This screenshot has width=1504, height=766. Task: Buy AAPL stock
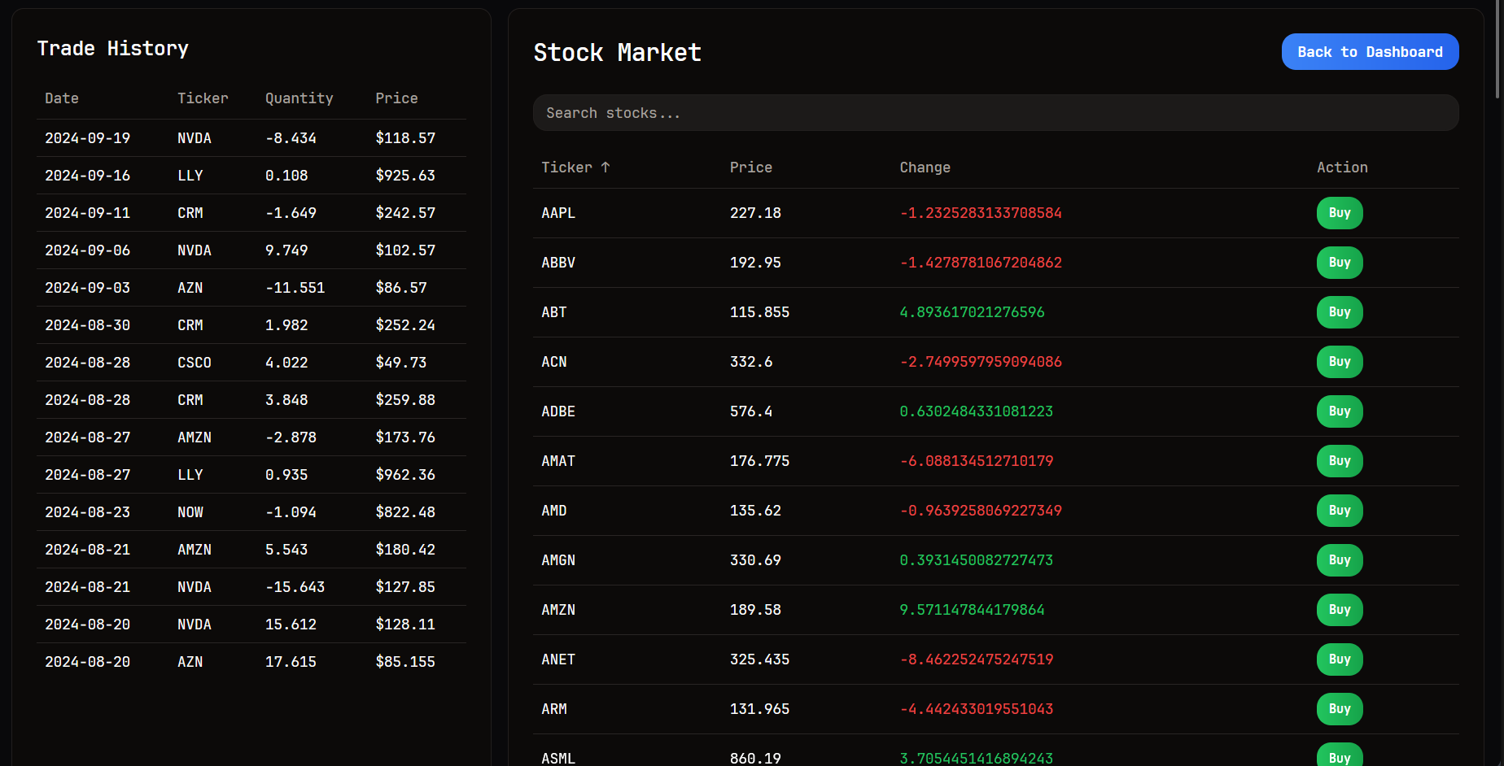1340,213
